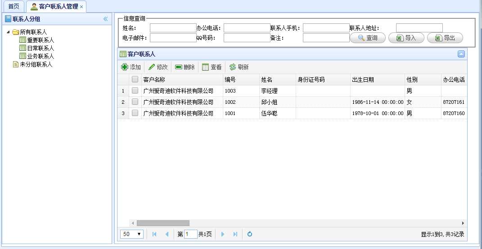Focus the 备注 input field
Image resolution: width=482 pixels, height=249 pixels.
(x=326, y=38)
